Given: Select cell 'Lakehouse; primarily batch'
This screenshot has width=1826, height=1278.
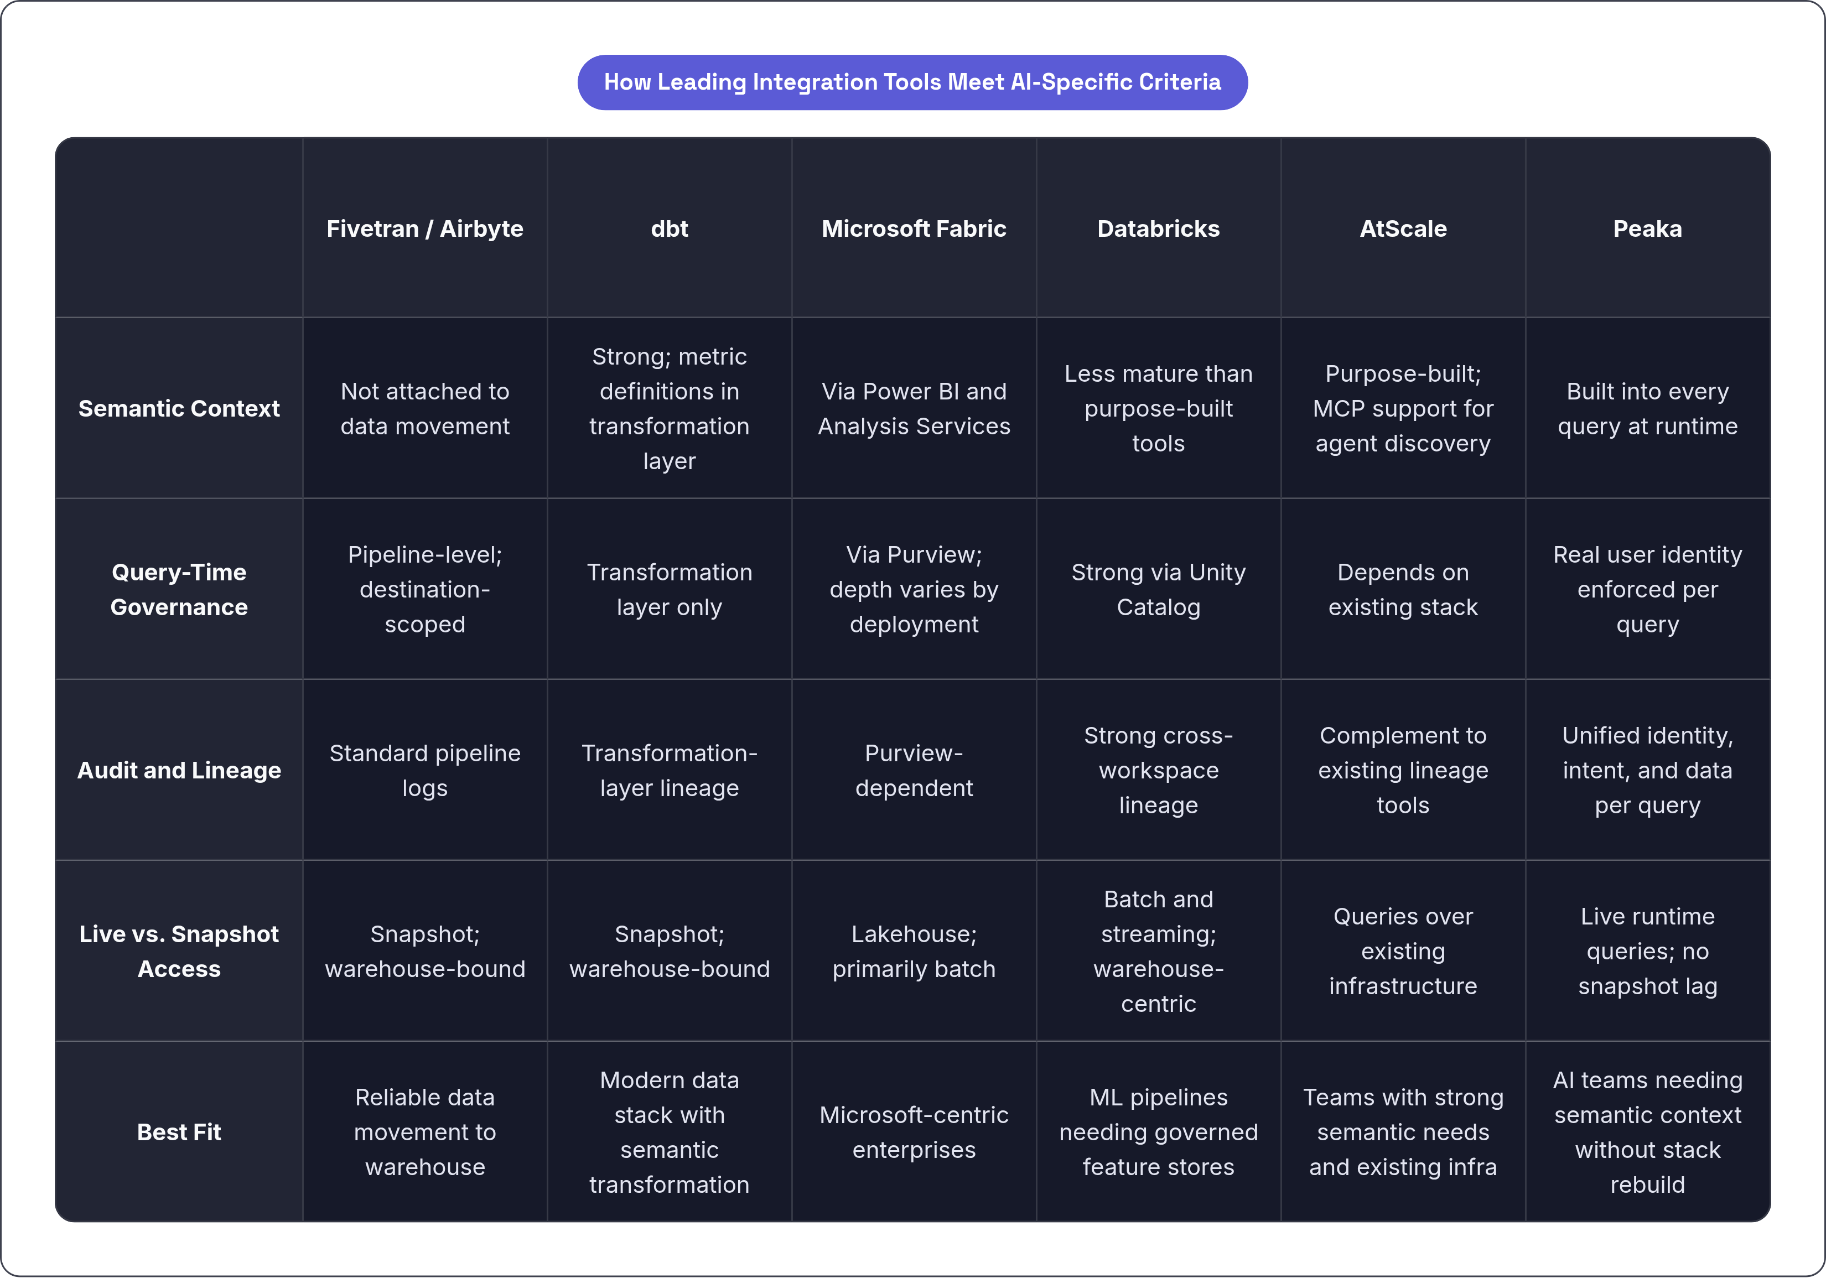Looking at the screenshot, I should pos(914,951).
